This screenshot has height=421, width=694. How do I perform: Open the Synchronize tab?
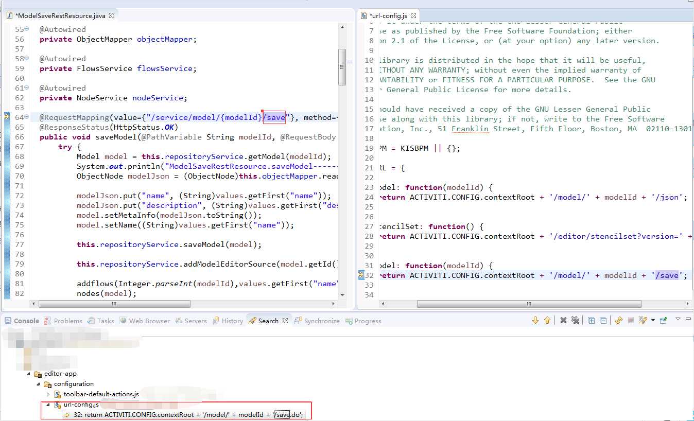pos(317,321)
